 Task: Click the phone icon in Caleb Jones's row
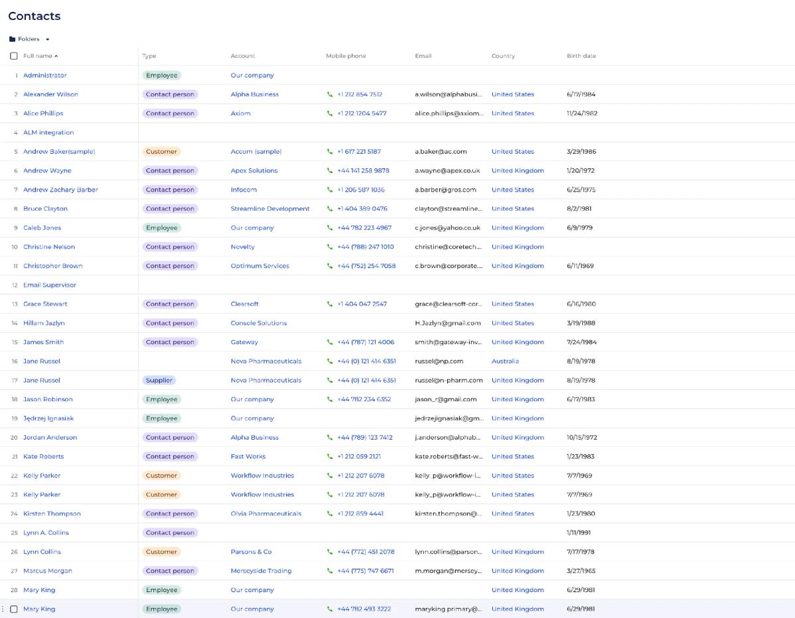point(330,228)
